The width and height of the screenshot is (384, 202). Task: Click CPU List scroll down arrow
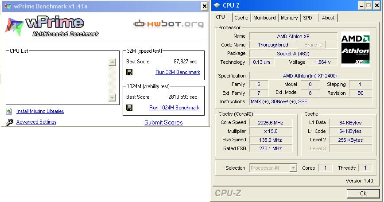(x=112, y=98)
